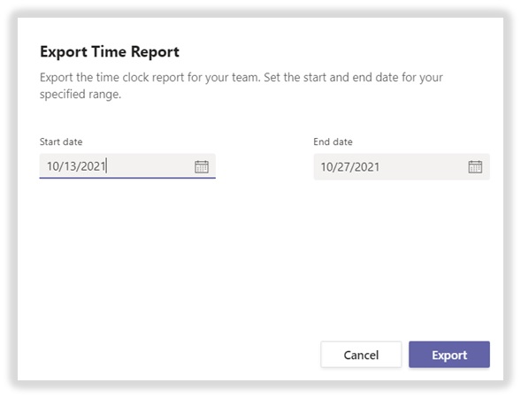Select the Export Time Report heading
The image size is (521, 398).
(110, 52)
